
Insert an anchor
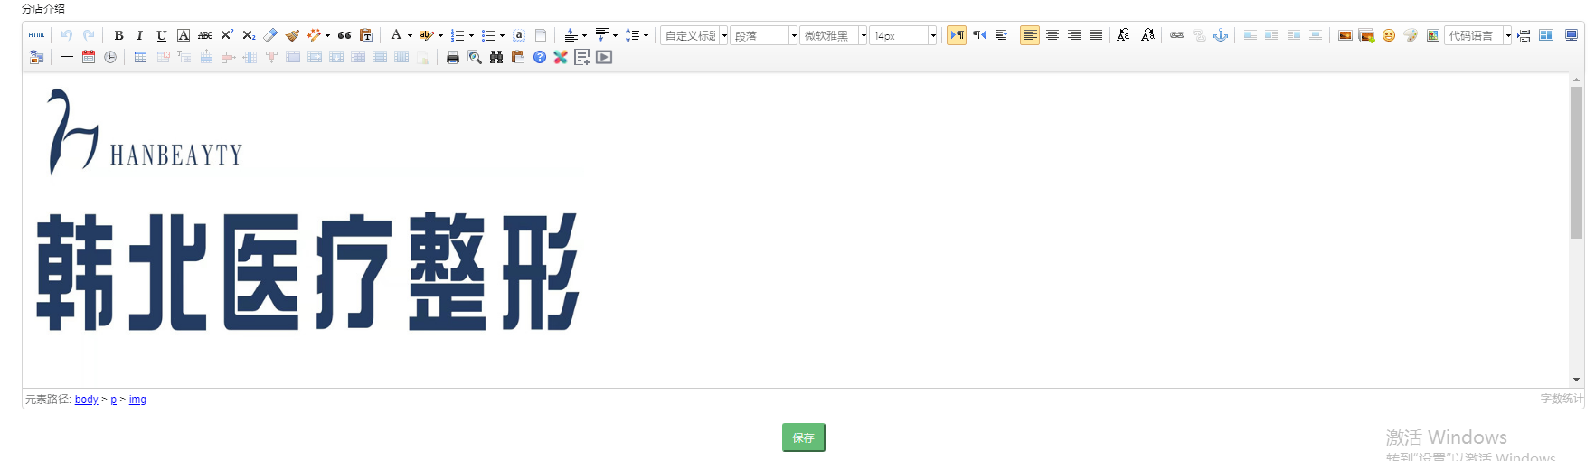1221,35
